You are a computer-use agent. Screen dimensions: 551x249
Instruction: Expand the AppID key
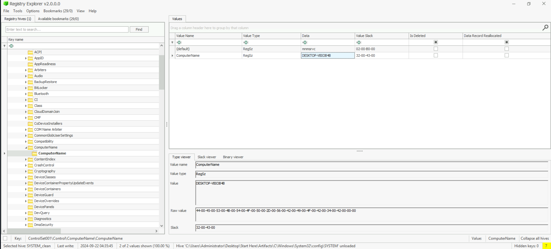point(26,58)
